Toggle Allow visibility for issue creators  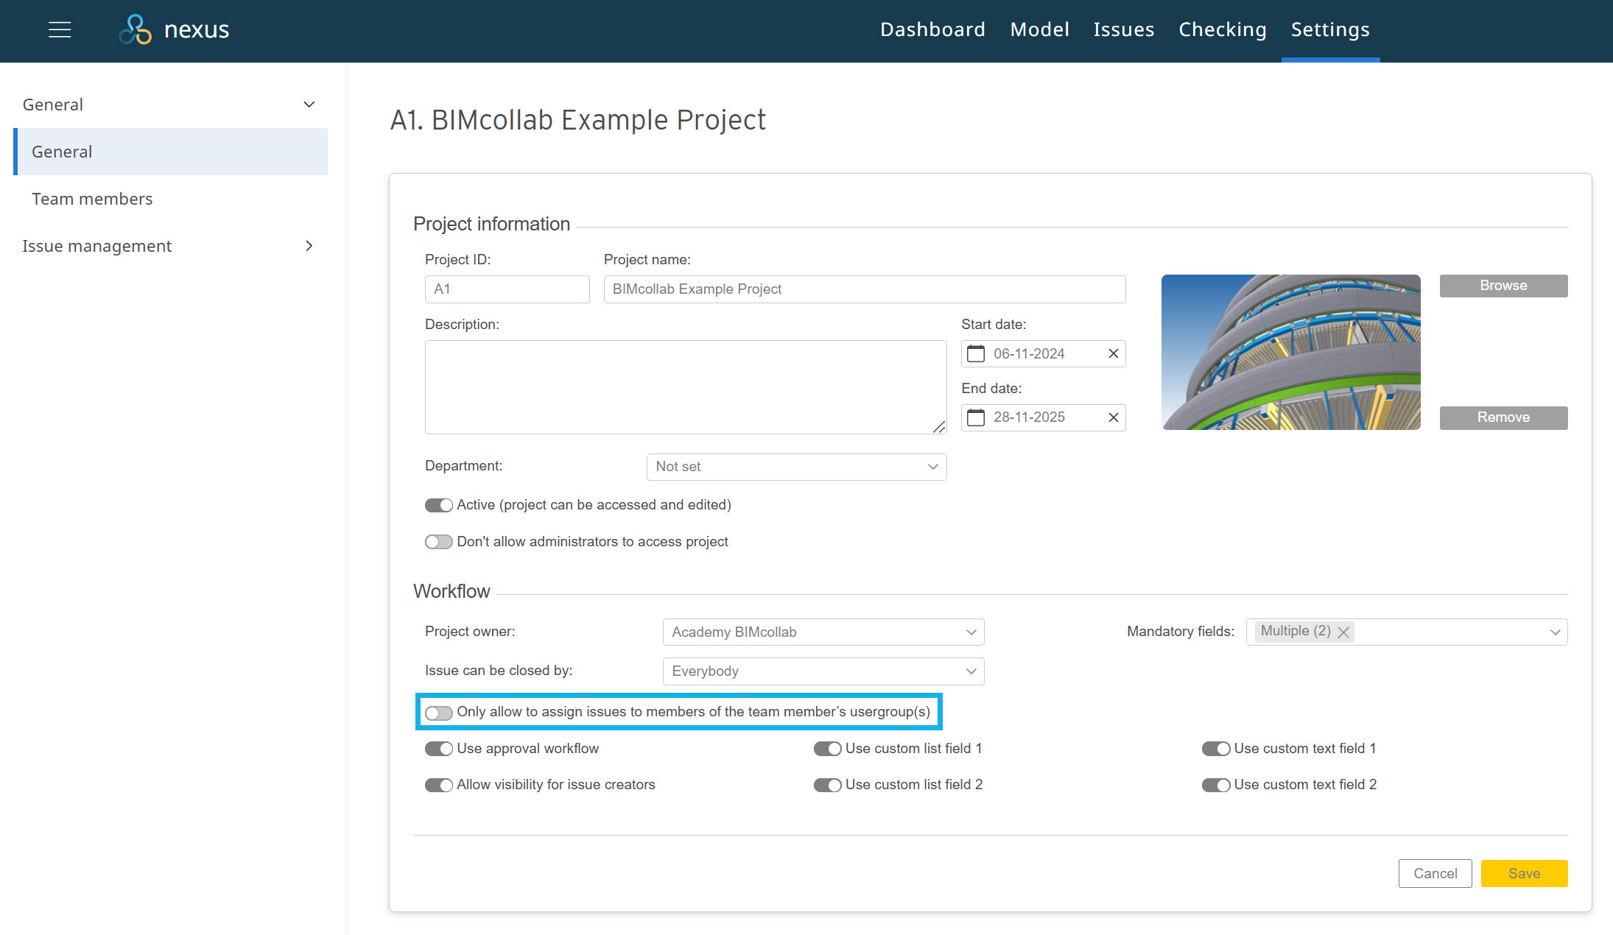pos(438,785)
